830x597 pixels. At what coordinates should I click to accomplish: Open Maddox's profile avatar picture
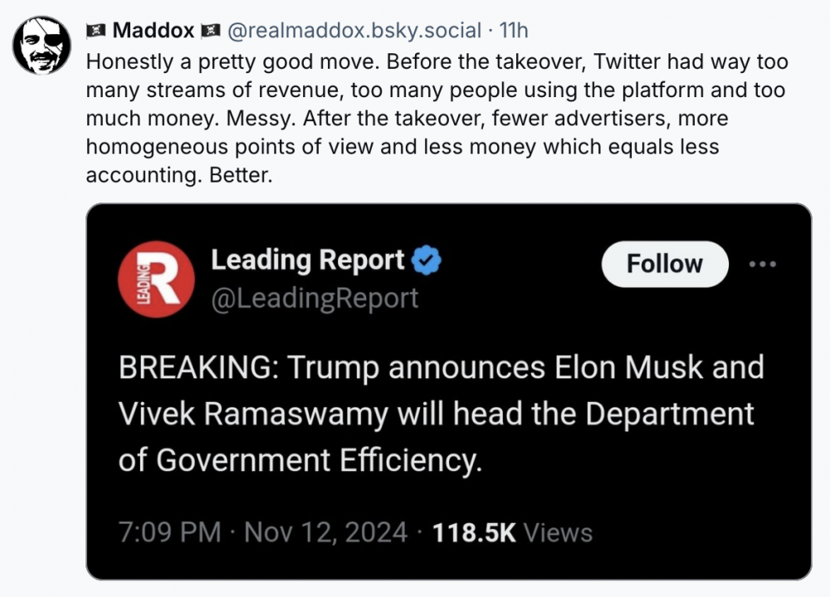tap(41, 45)
